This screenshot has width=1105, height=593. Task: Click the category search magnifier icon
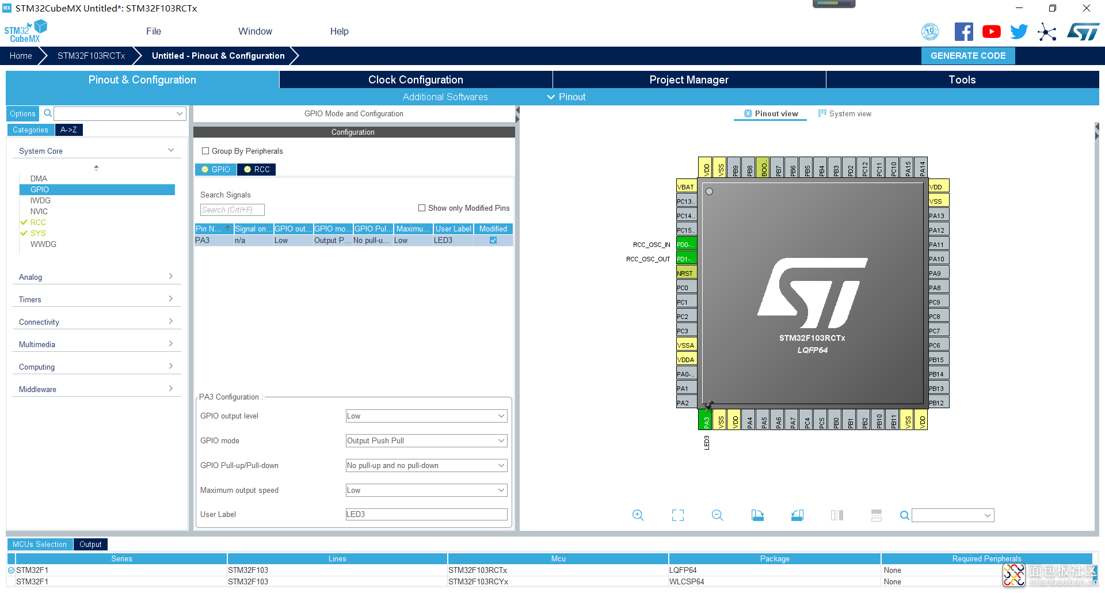click(48, 113)
